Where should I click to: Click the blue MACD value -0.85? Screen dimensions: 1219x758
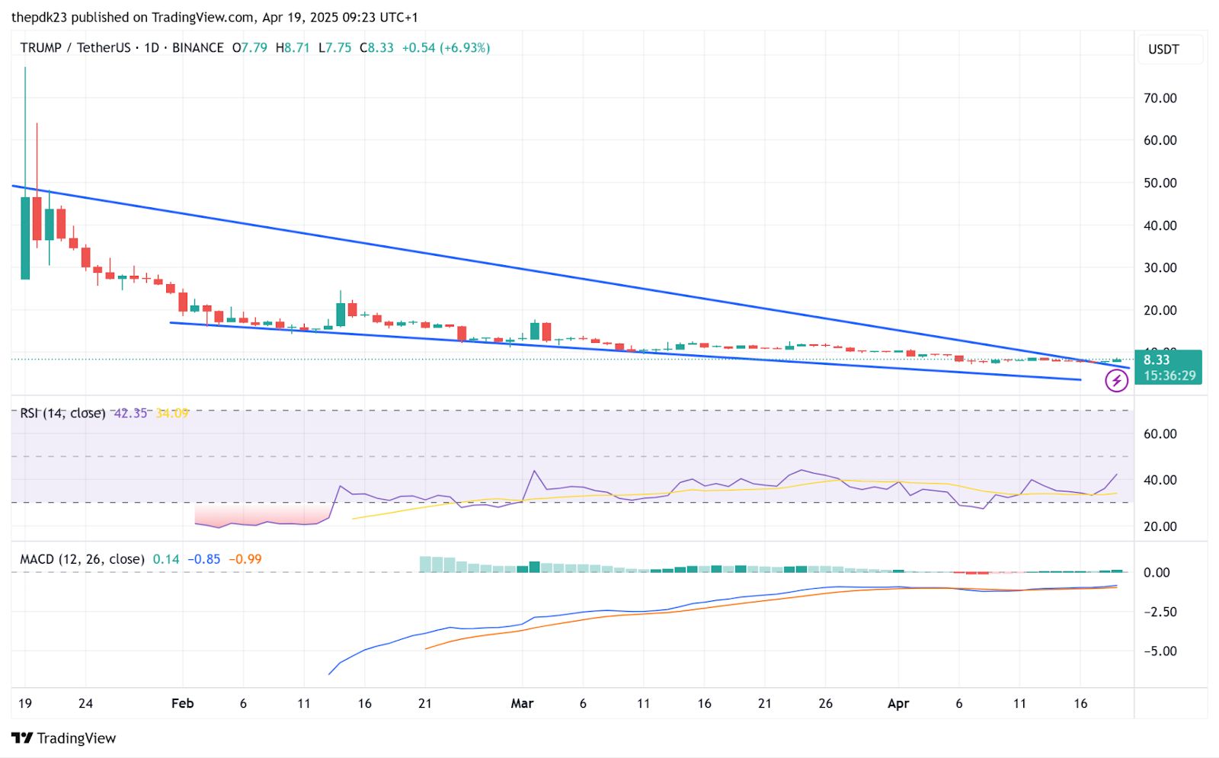(204, 559)
